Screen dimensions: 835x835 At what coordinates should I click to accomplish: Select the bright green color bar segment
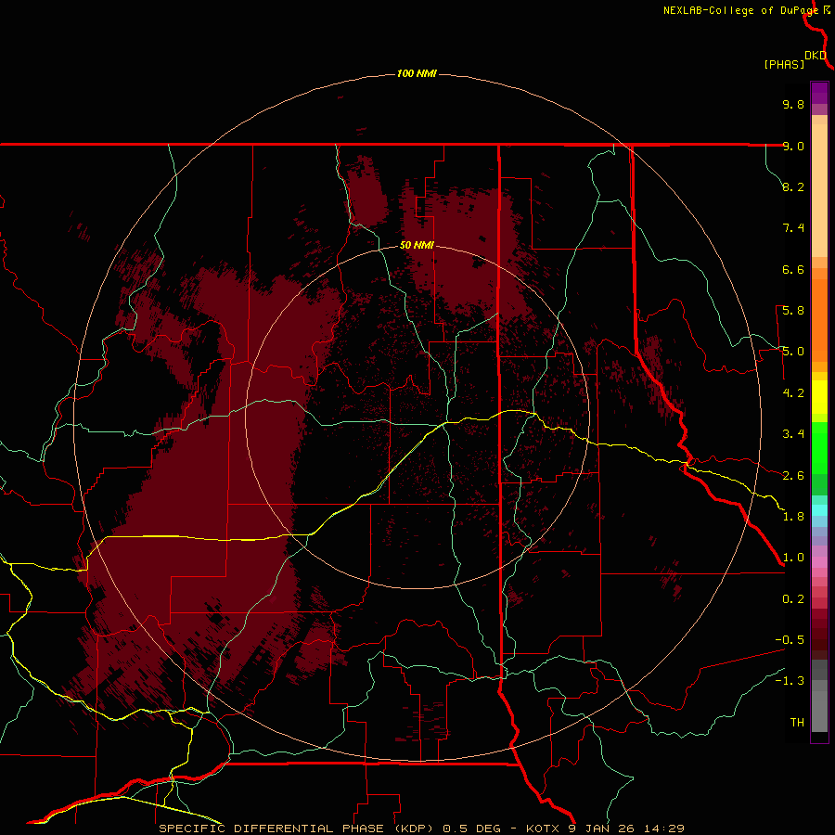(x=819, y=448)
